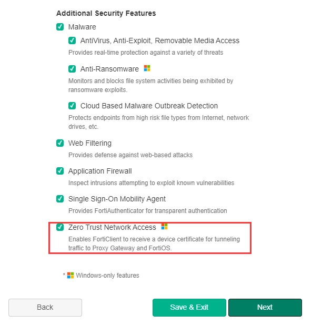Viewport: 312px width, 325px height.
Task: Click Windows logo icon beside Anti-Ransomware
Action: point(147,68)
